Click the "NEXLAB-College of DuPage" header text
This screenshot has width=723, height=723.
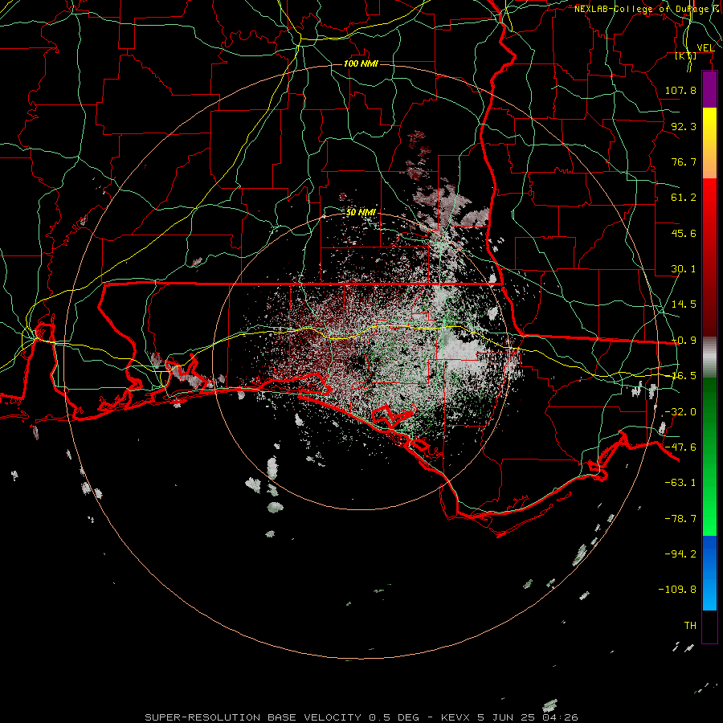coord(641,9)
